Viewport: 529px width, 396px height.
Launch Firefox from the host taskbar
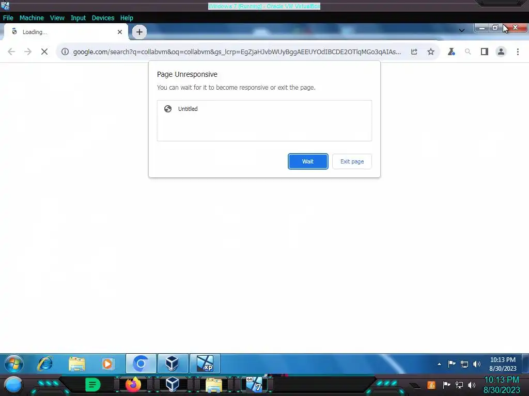[x=133, y=385]
